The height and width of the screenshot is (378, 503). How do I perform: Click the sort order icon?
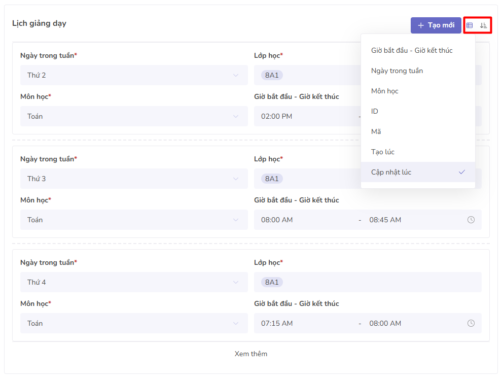[483, 25]
